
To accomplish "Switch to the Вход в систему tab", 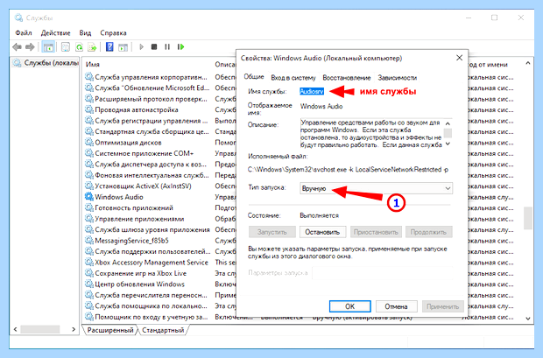I will (293, 78).
